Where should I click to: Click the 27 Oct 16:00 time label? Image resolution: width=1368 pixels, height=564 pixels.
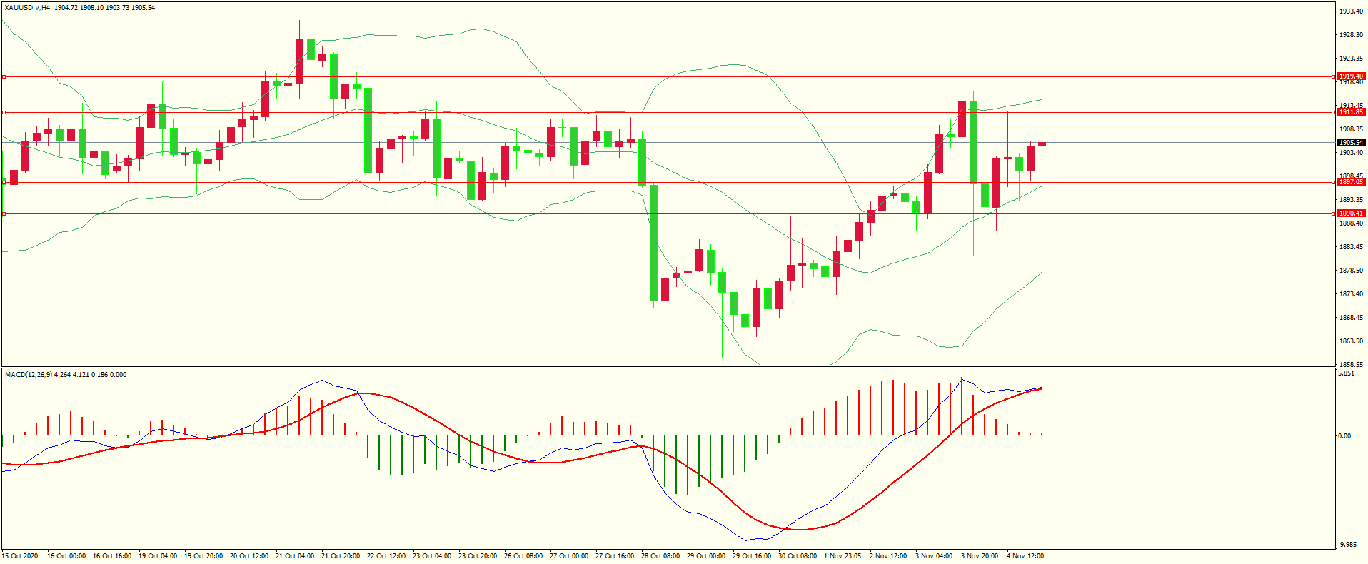[615, 556]
